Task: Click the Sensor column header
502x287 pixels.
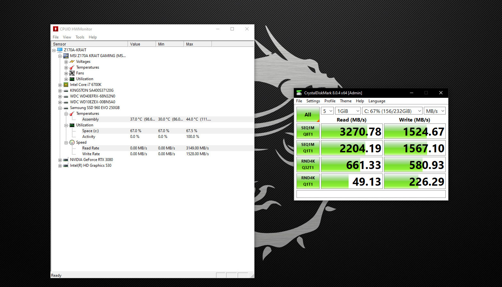Action: pyautogui.click(x=89, y=44)
